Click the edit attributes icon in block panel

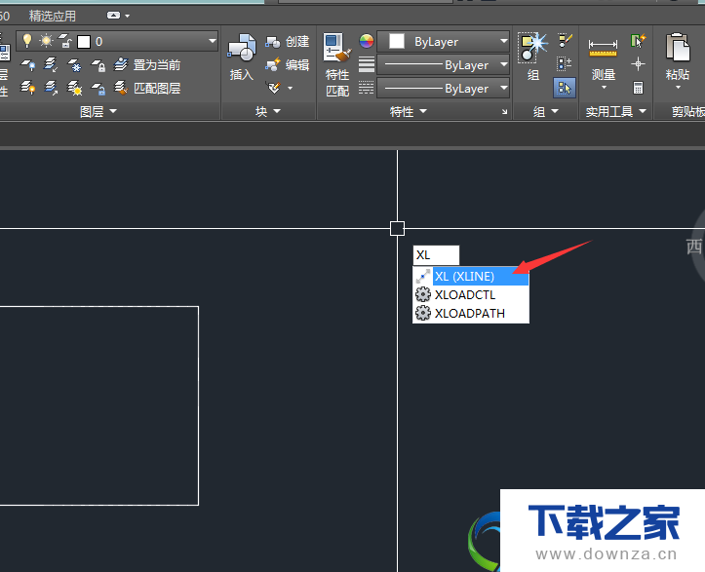273,88
